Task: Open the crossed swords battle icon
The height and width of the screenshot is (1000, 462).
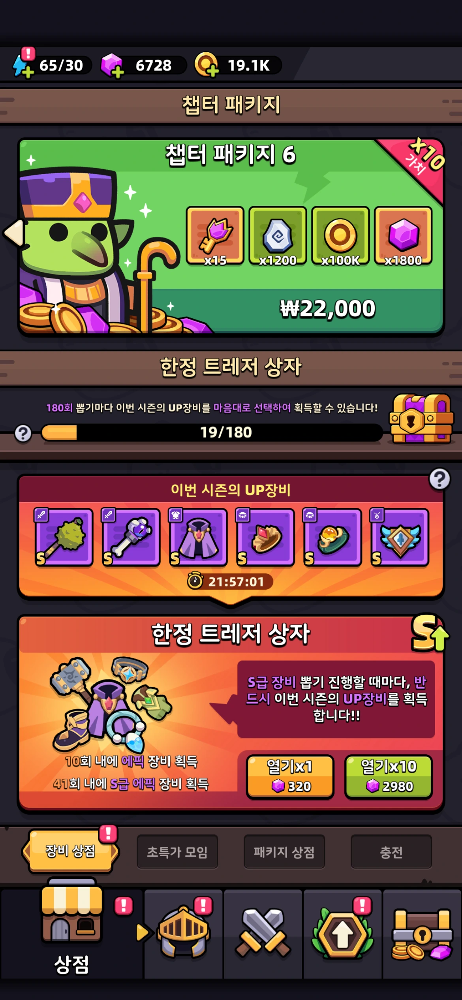Action: [x=263, y=932]
